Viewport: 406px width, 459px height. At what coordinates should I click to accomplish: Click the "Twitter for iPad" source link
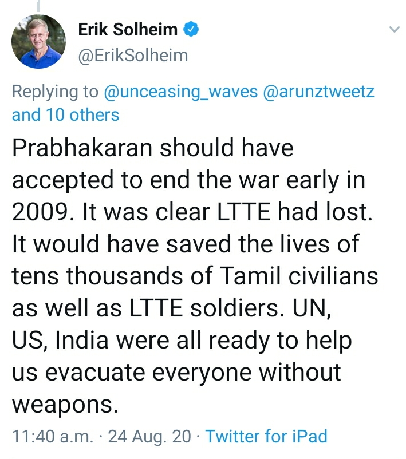(266, 436)
